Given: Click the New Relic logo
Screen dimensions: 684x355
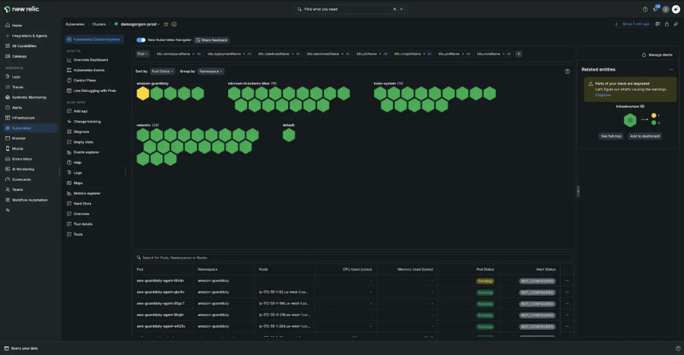Looking at the screenshot, I should (21, 8).
